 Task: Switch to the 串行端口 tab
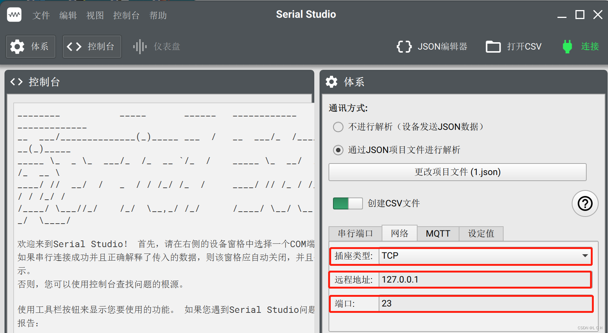tap(355, 234)
